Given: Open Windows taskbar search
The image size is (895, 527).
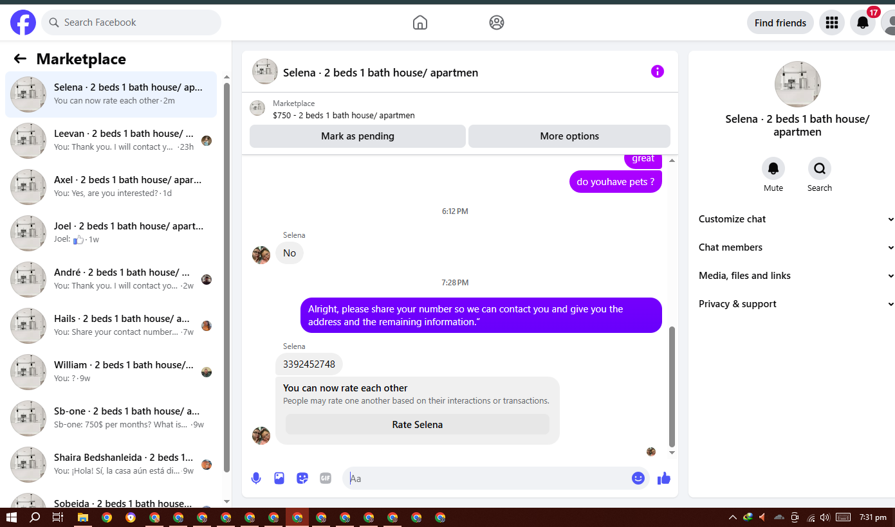Looking at the screenshot, I should [x=35, y=517].
